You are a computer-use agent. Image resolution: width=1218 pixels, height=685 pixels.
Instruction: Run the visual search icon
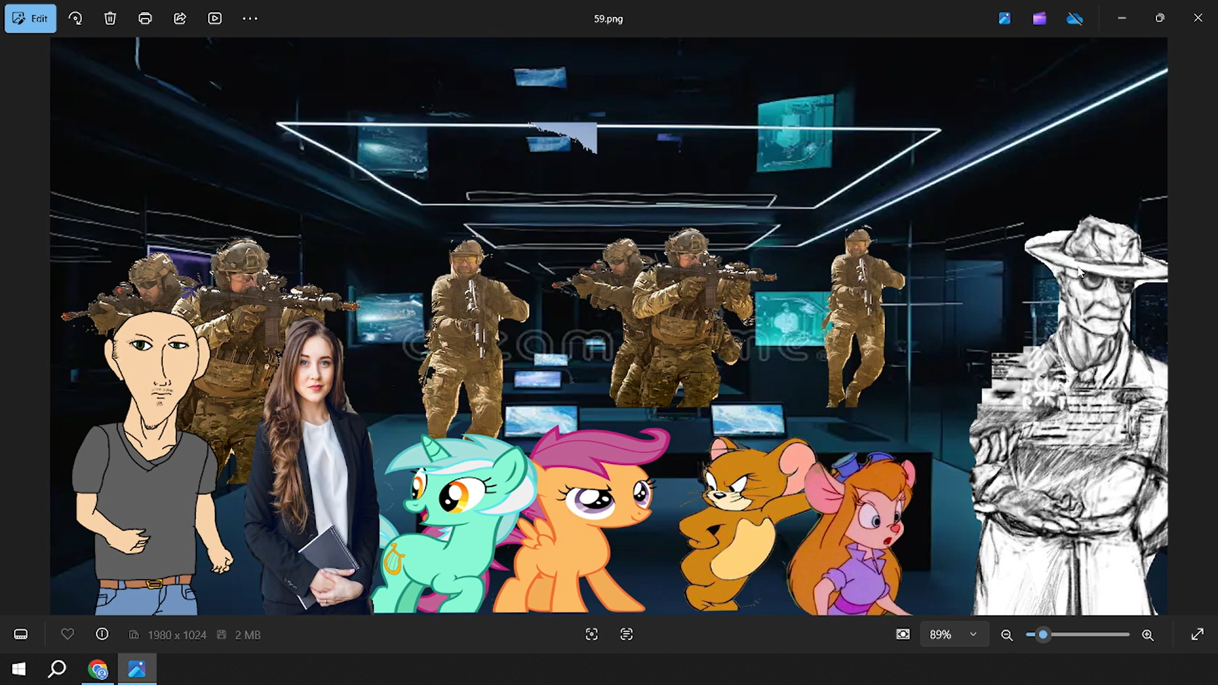point(592,635)
